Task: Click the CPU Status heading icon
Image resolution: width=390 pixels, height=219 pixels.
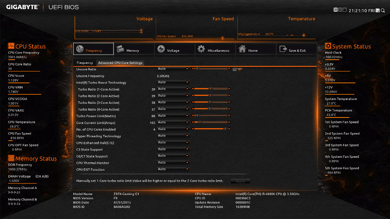Action: pos(11,46)
